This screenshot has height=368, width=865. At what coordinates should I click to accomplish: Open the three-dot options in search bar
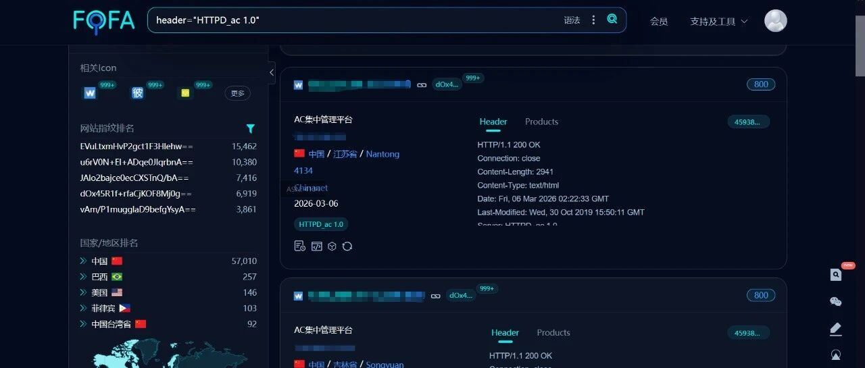[x=593, y=20]
